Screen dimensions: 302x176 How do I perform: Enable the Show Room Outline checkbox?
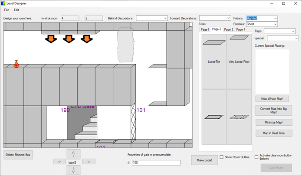(222, 157)
